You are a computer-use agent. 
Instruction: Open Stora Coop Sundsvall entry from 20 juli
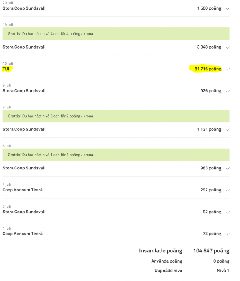click(24, 8)
